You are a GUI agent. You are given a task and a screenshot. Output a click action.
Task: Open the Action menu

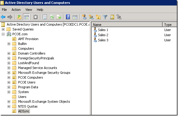16,10
